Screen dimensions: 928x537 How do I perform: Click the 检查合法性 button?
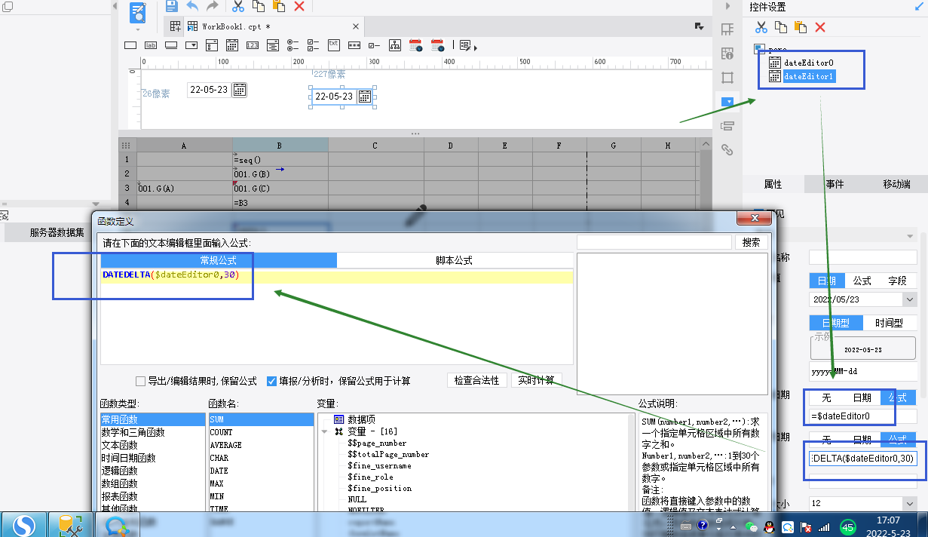[x=476, y=380]
